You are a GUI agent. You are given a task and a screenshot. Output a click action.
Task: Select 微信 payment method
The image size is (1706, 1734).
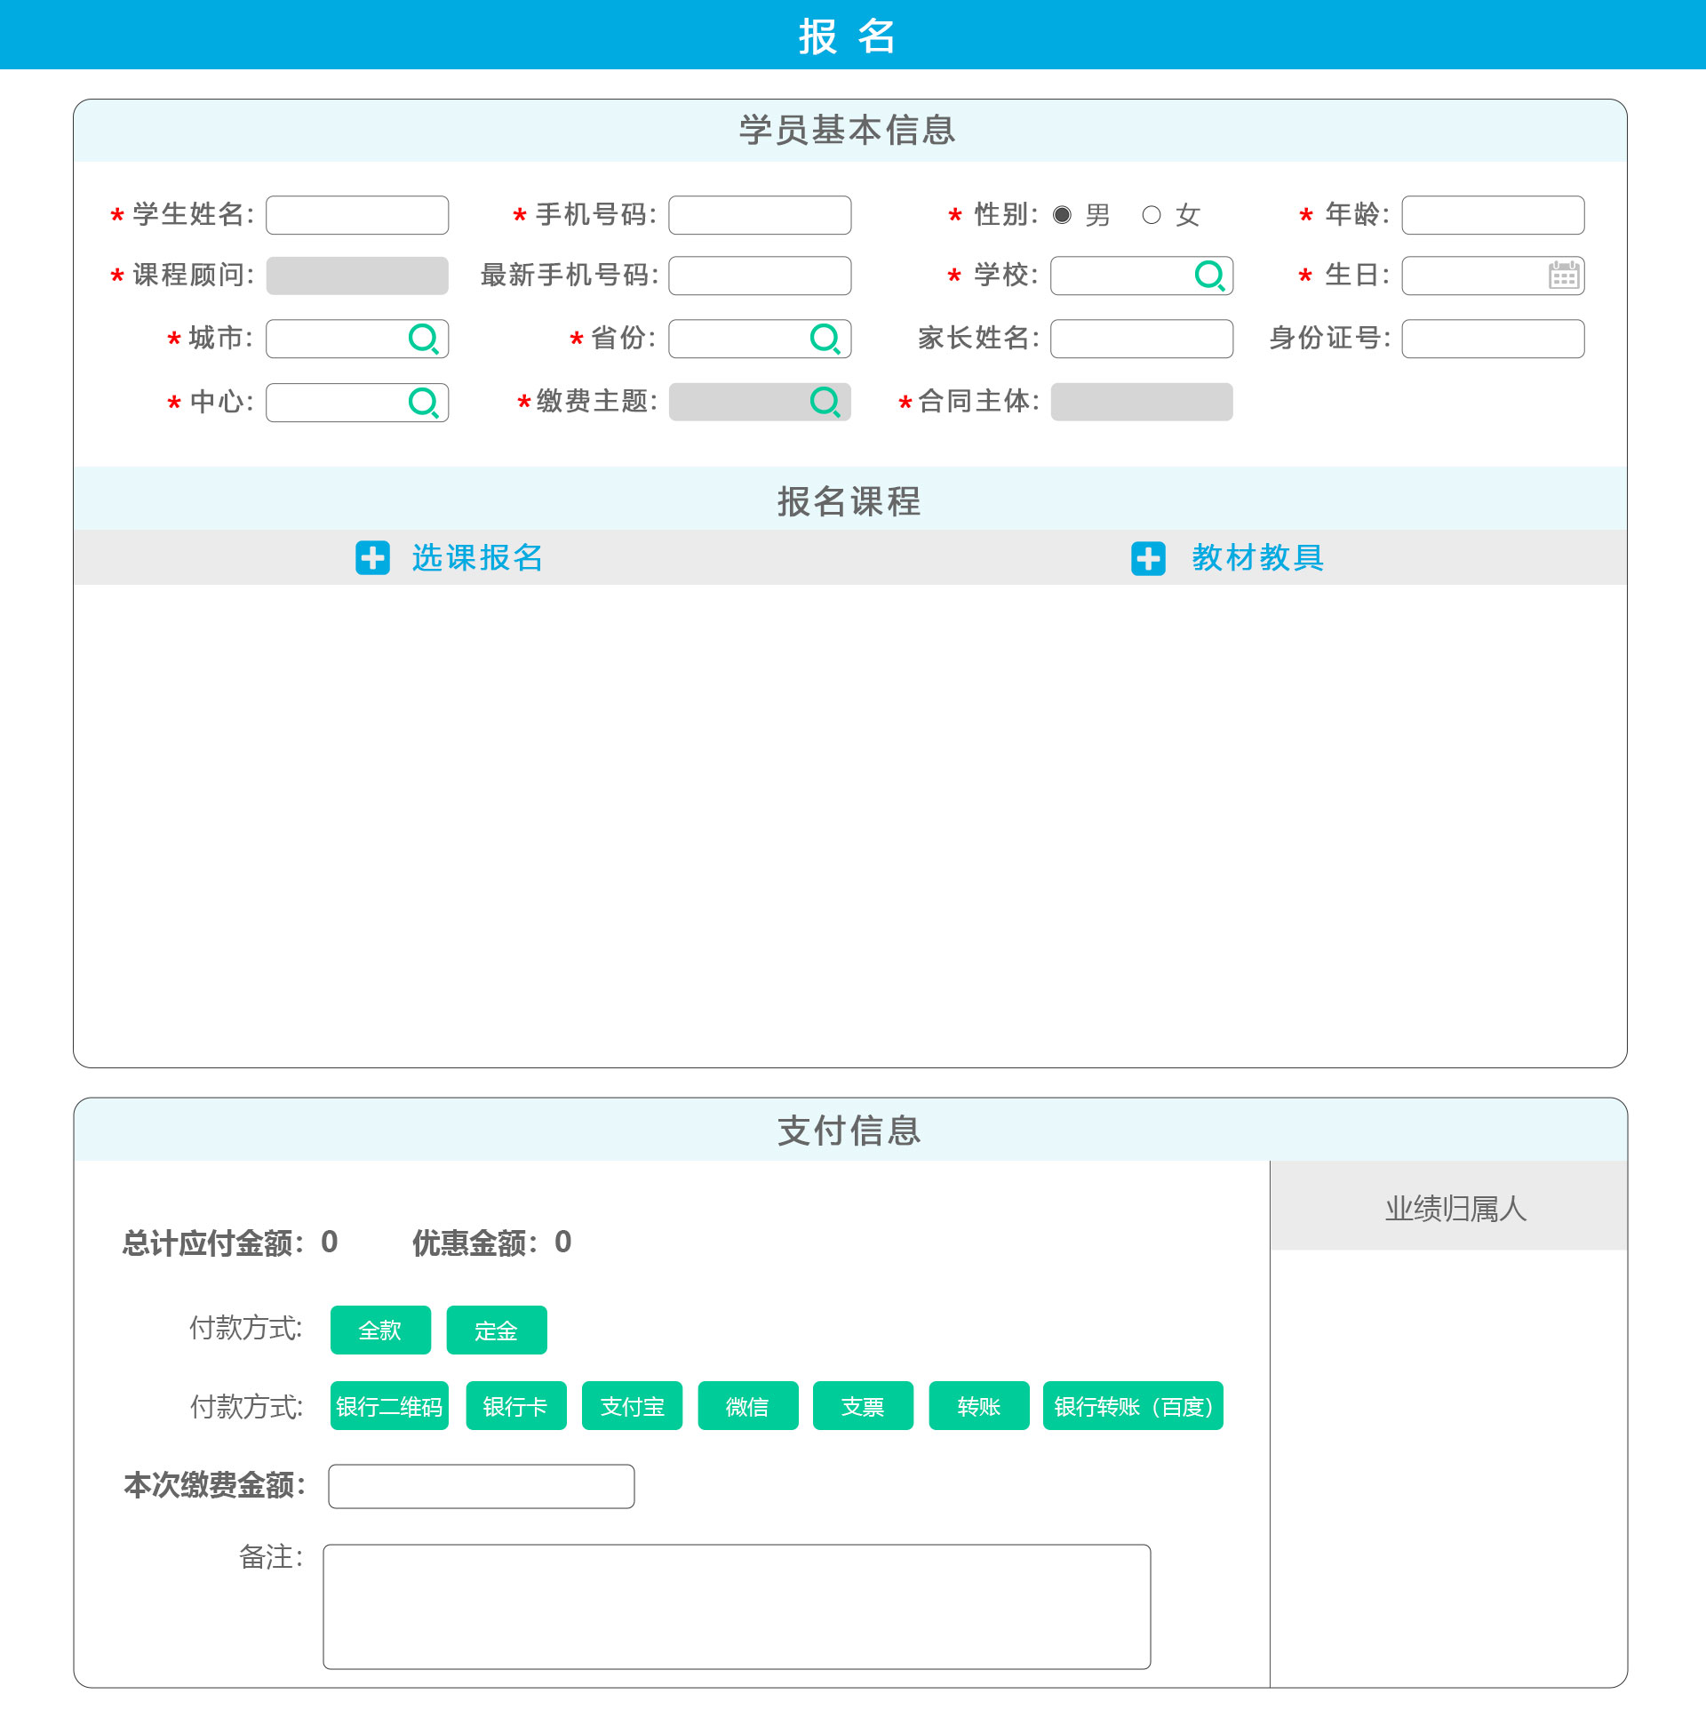point(747,1405)
